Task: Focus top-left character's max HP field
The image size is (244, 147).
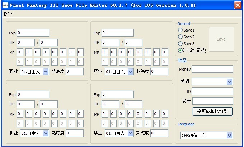Action: point(49,42)
